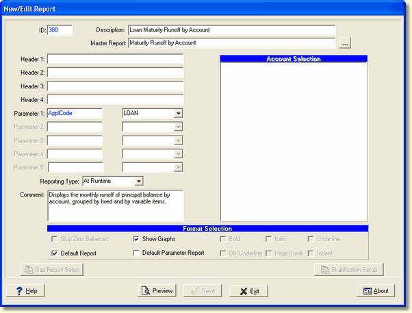Click the Master Report text field
Screen dimensions: 412x313
point(231,43)
